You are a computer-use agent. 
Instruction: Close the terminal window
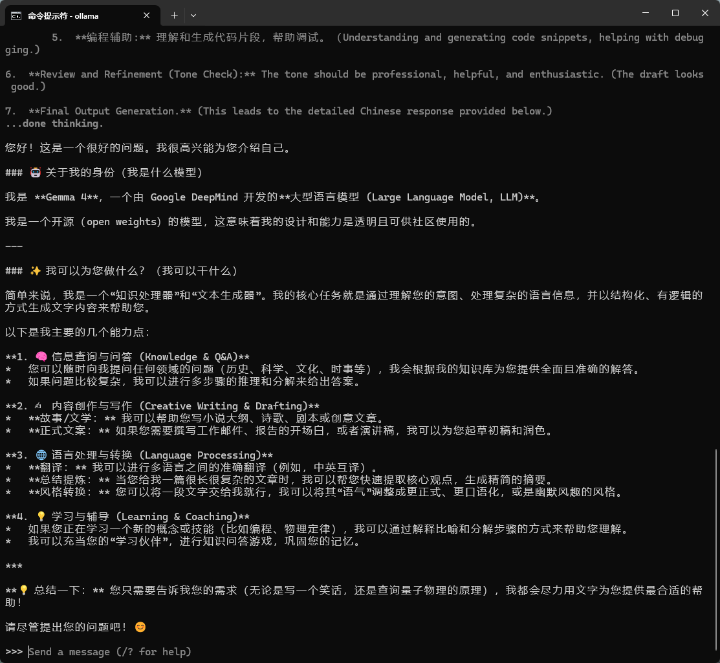705,13
